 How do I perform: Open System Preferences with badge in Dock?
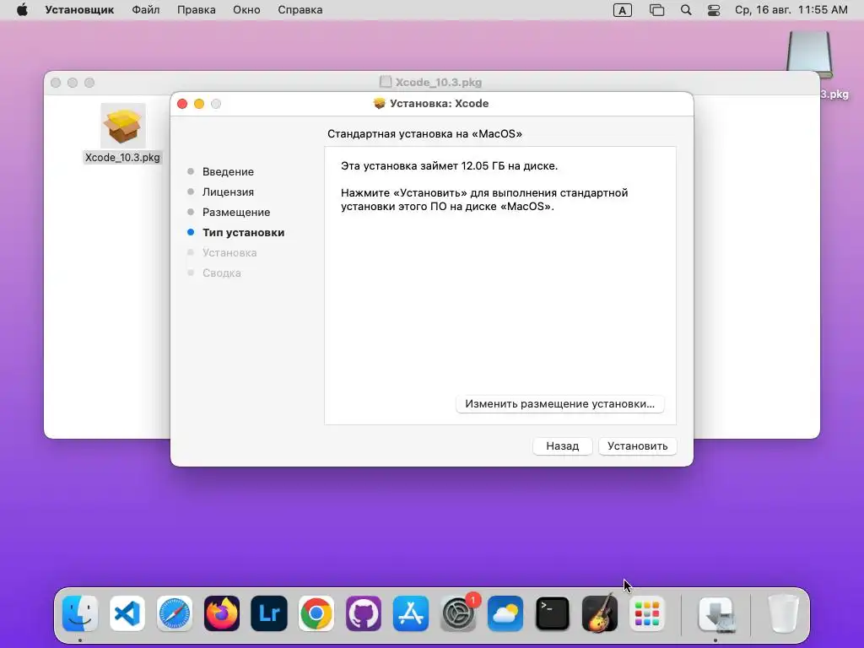pyautogui.click(x=458, y=613)
